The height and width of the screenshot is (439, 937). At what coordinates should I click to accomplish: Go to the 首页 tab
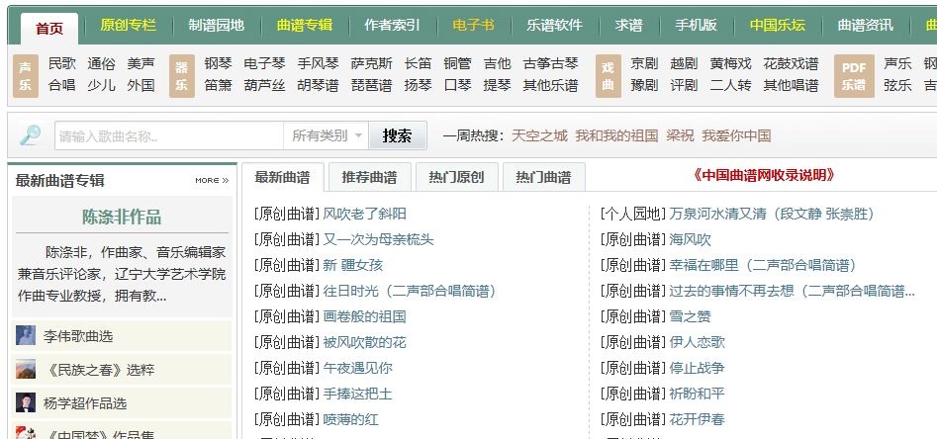(49, 28)
